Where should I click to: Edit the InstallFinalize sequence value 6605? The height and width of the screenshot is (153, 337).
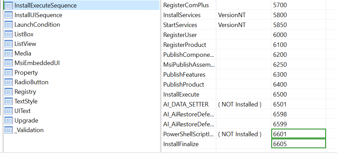(298, 144)
